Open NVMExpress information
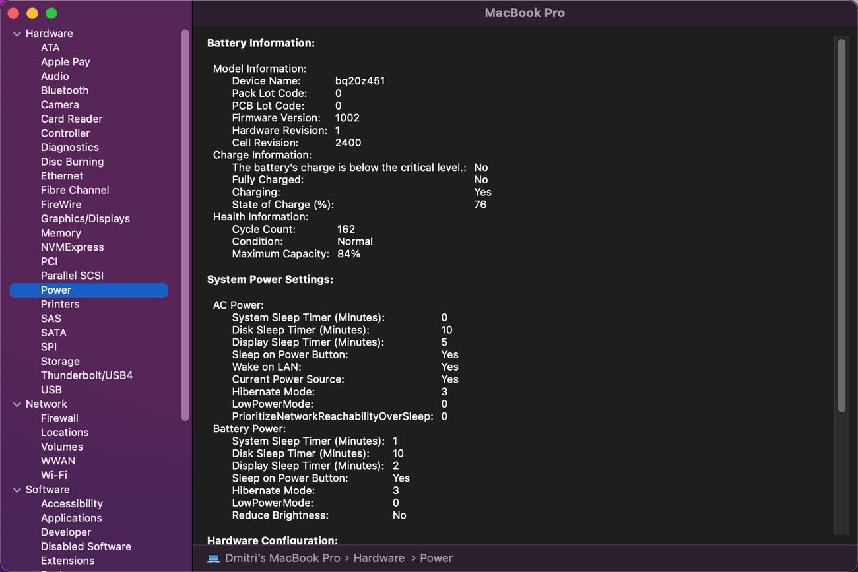Viewport: 858px width, 572px height. [x=72, y=247]
